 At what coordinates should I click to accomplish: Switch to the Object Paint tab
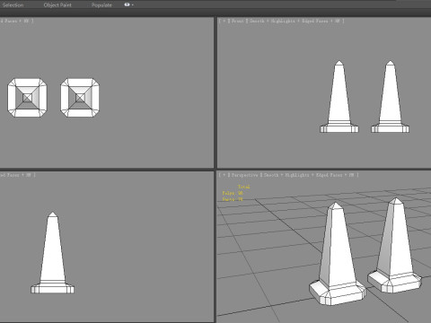point(57,5)
